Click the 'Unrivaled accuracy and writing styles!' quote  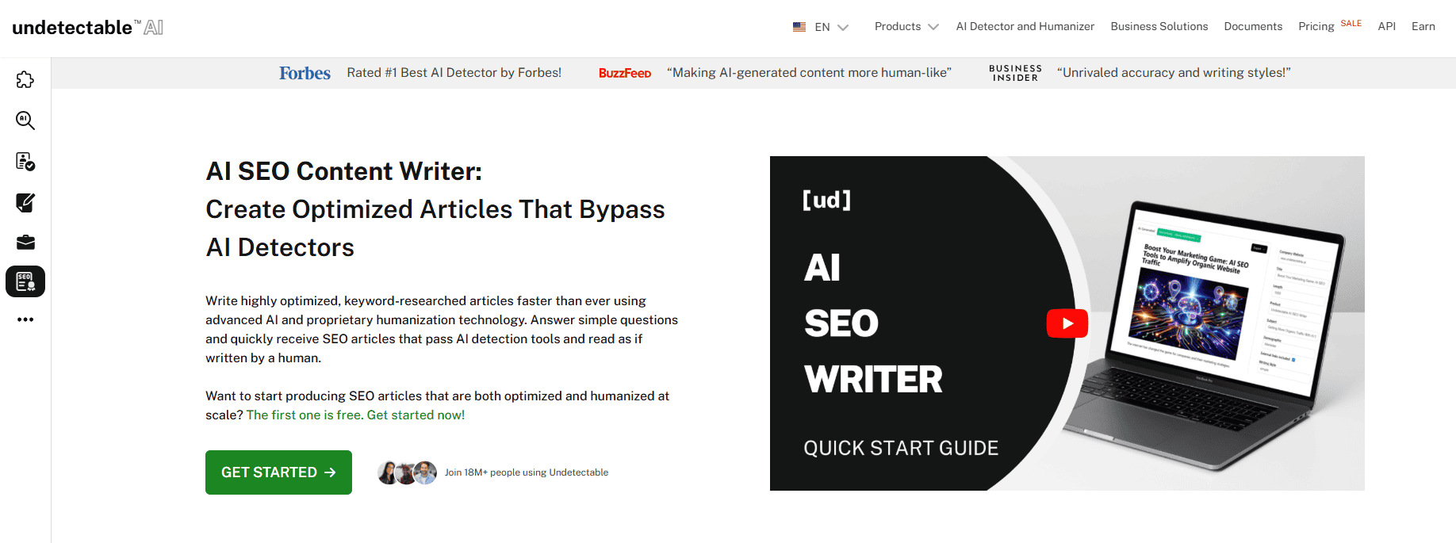point(1174,73)
